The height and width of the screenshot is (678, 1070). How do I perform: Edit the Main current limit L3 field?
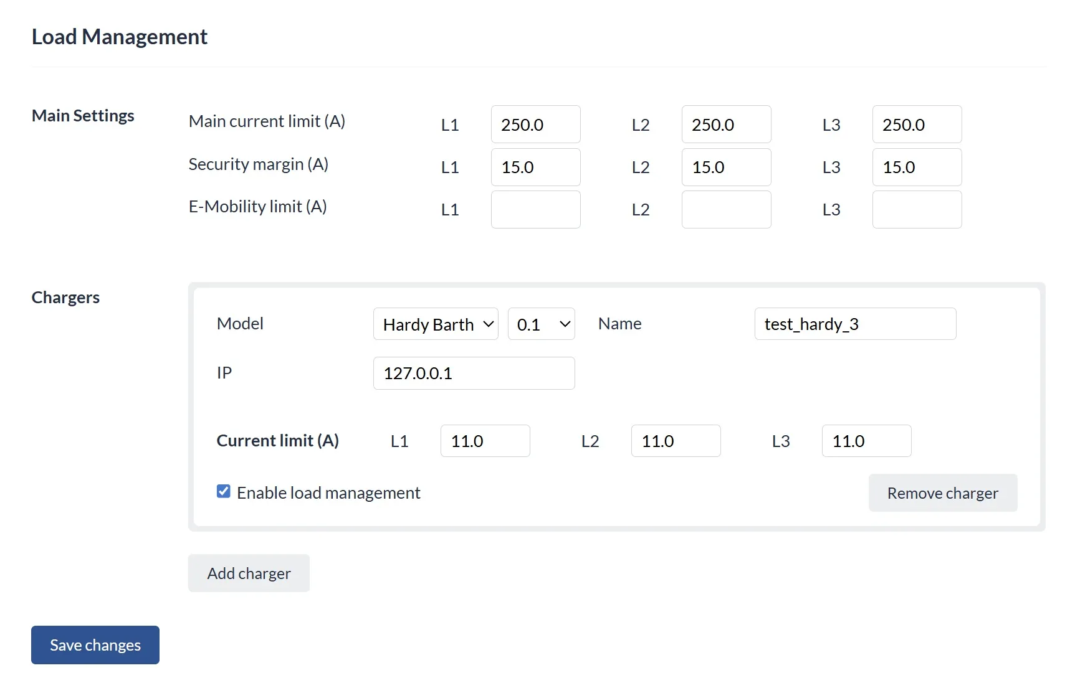[x=917, y=125]
